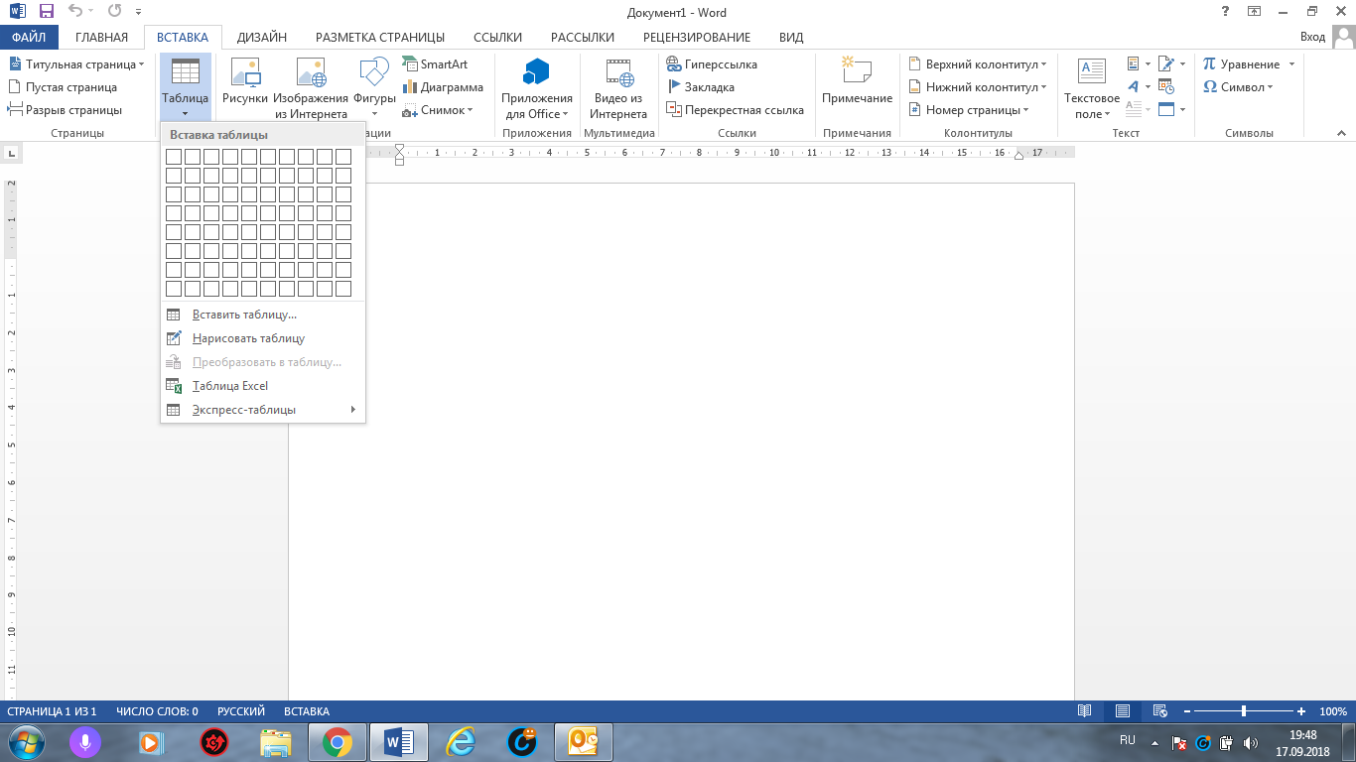The image size is (1356, 762).
Task: Switch to read mode view
Action: pos(1085,711)
